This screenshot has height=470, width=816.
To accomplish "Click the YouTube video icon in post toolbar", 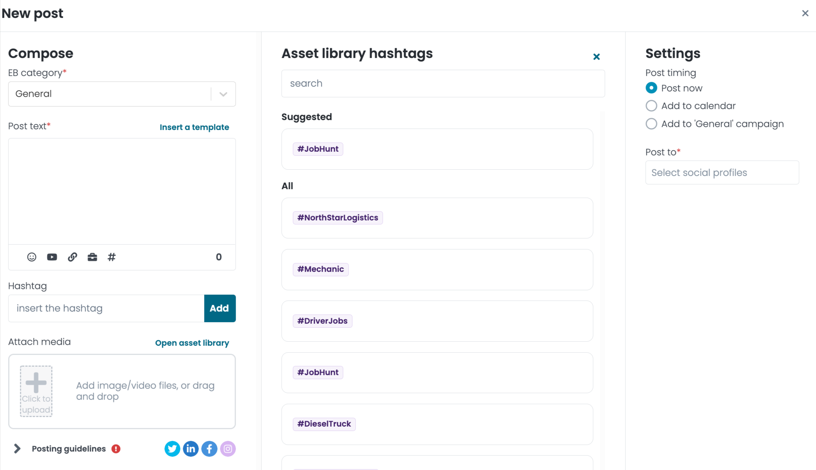I will (52, 257).
